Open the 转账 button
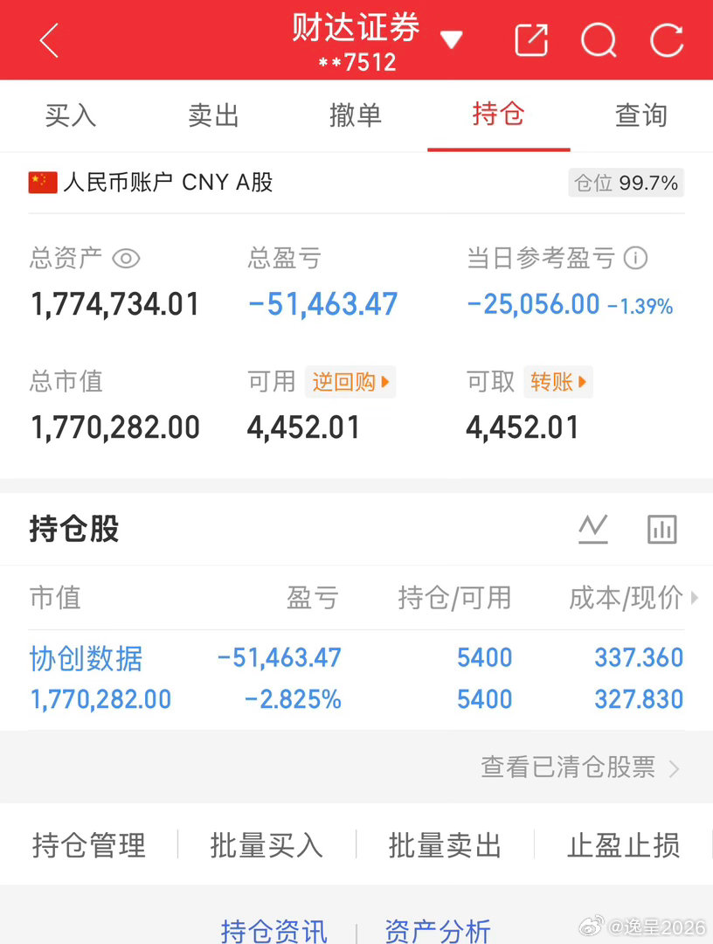Viewport: 713px width, 944px height. 557,382
